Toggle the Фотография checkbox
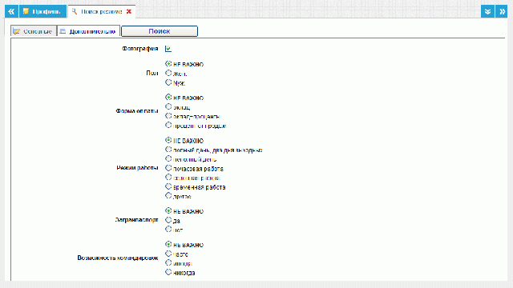This screenshot has height=288, width=513. 168,49
